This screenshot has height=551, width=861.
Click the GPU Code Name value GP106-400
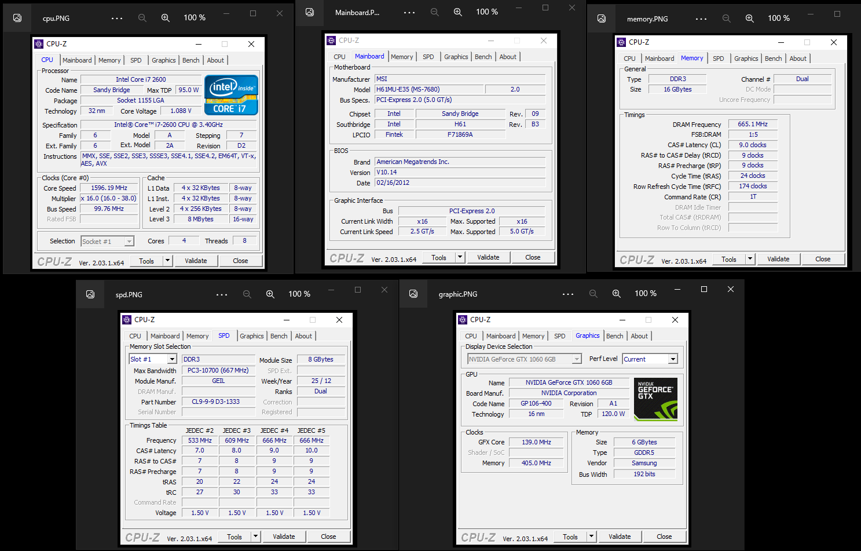(536, 403)
